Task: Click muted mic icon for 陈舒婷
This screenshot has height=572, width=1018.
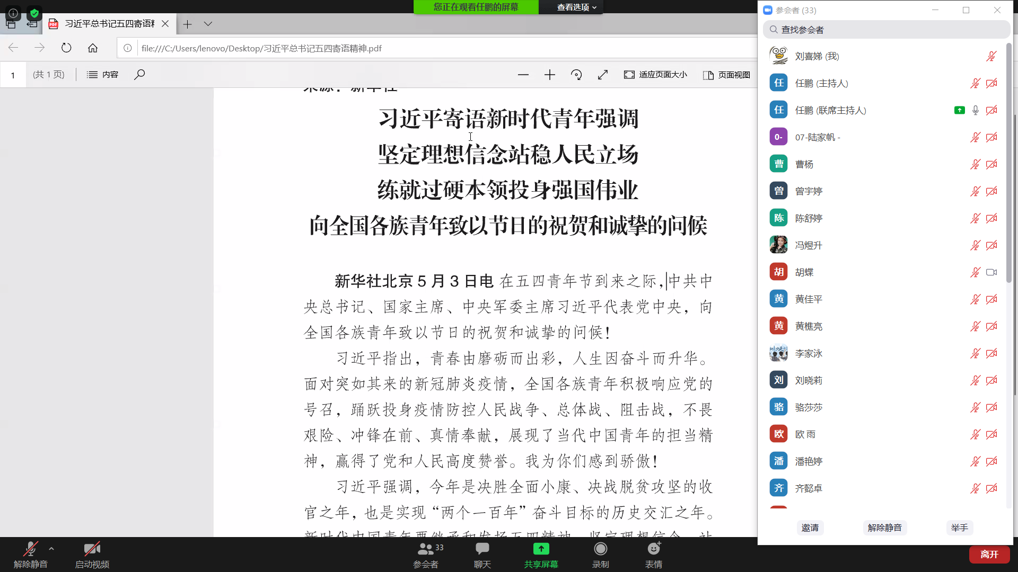Action: 976,218
